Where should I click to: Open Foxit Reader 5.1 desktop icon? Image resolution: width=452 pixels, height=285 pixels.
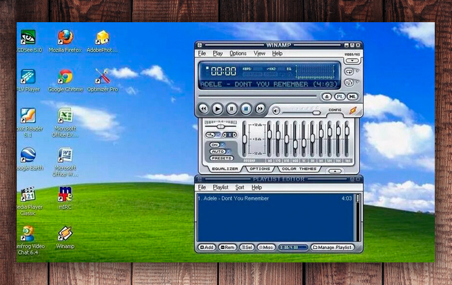pyautogui.click(x=29, y=122)
